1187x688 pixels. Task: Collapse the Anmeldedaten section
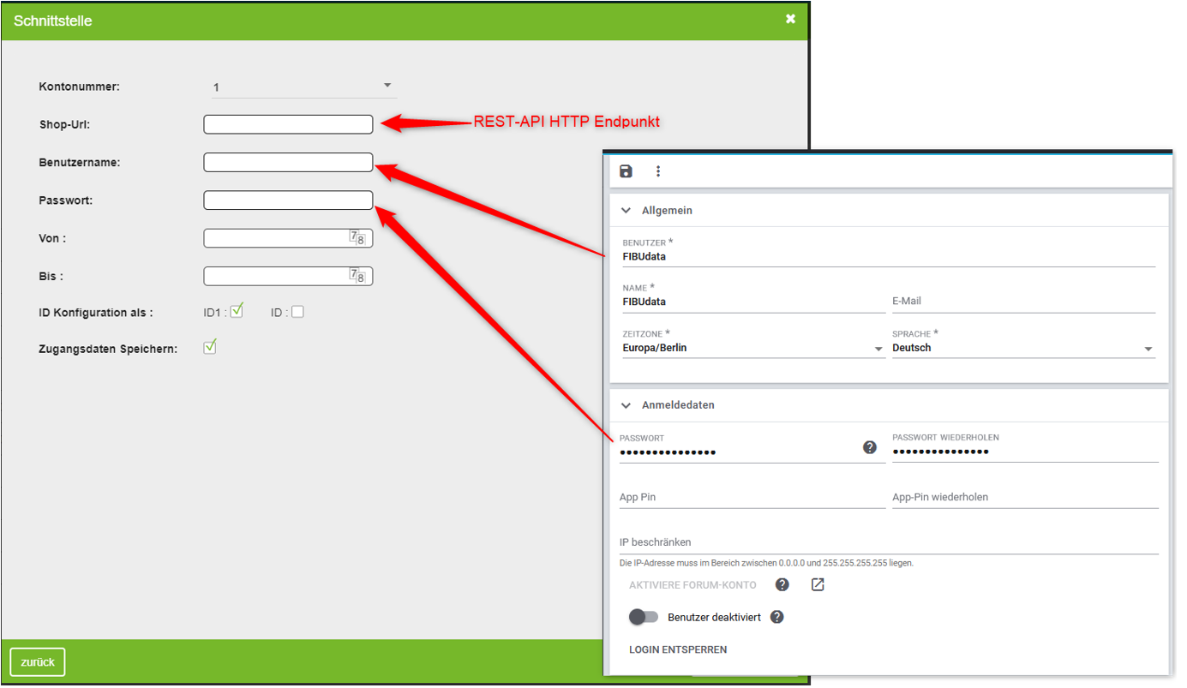pos(626,405)
